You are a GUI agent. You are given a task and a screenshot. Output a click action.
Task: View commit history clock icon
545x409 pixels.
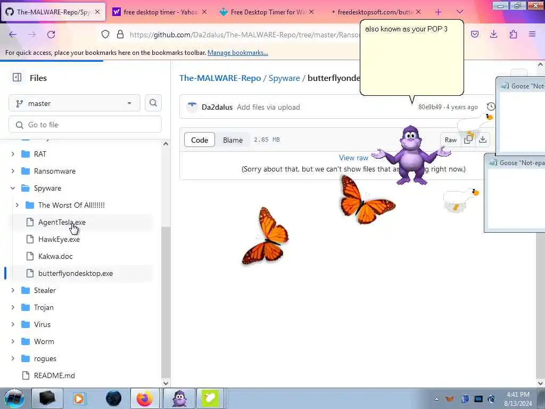490,107
